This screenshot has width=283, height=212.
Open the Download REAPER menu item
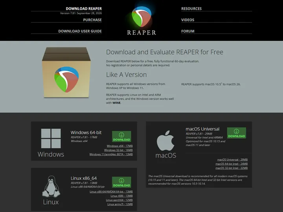coord(84,9)
